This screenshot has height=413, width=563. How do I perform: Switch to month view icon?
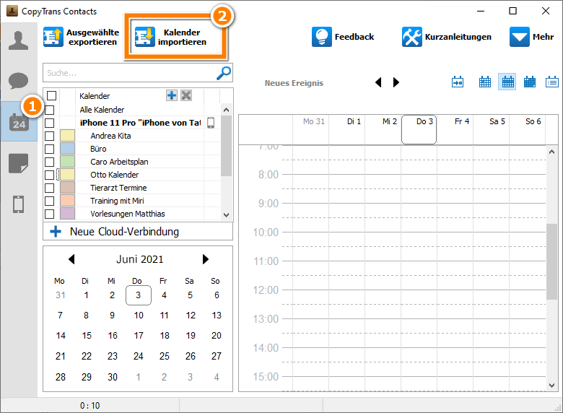(x=530, y=82)
